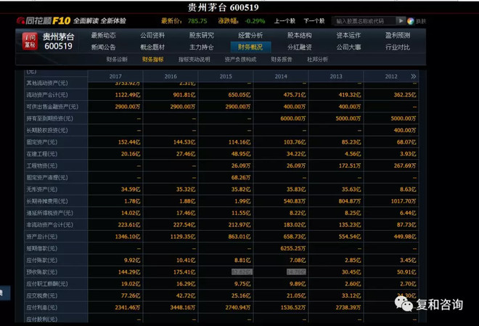
Task: Open the 主力持仓 menu item
Action: pos(201,47)
